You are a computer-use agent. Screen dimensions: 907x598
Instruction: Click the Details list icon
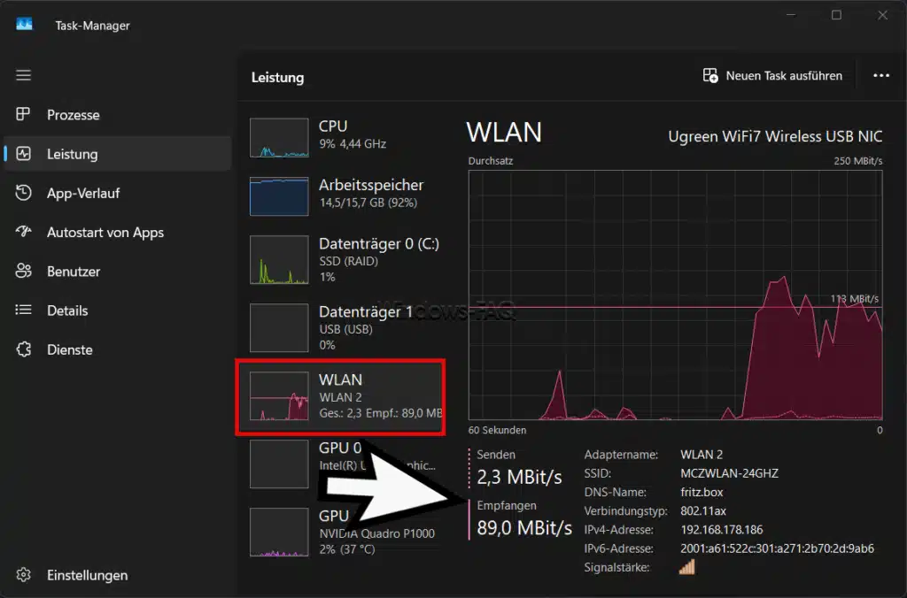pos(23,310)
